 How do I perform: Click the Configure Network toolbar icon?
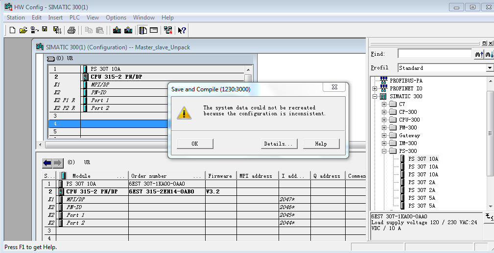tap(168, 30)
